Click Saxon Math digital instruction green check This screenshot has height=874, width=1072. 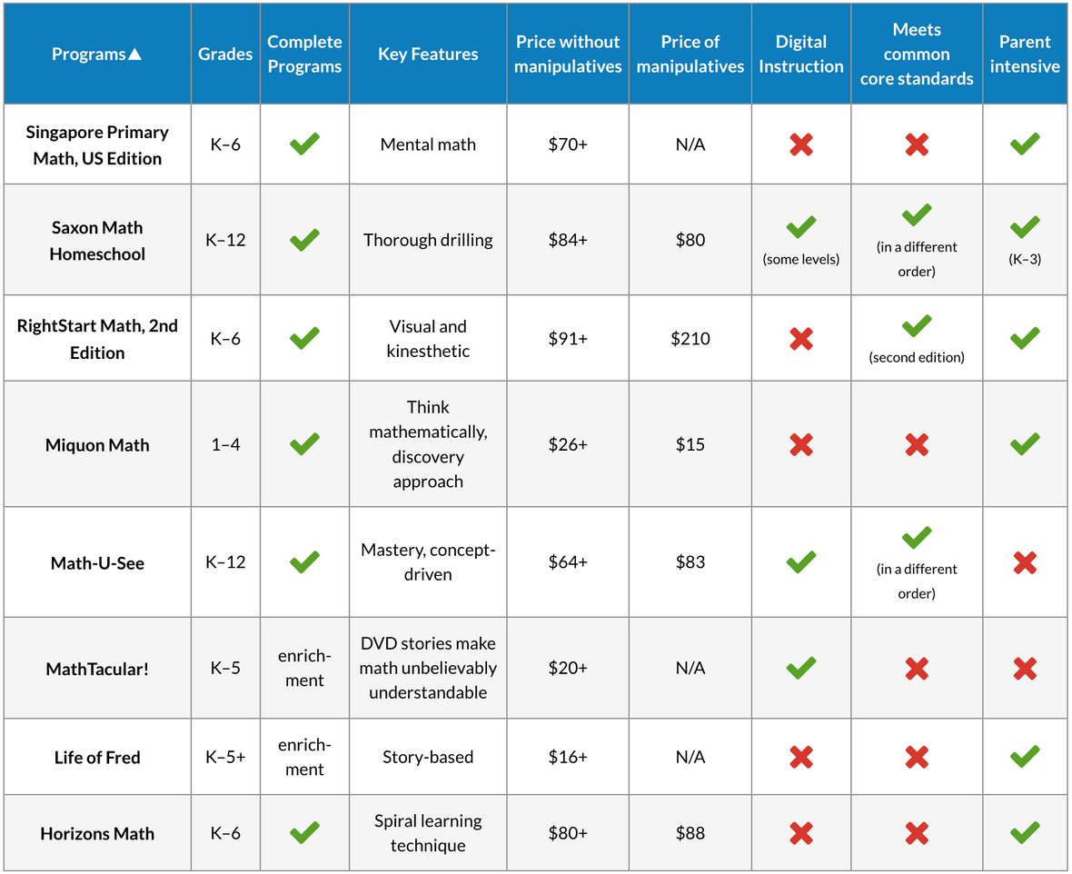800,227
